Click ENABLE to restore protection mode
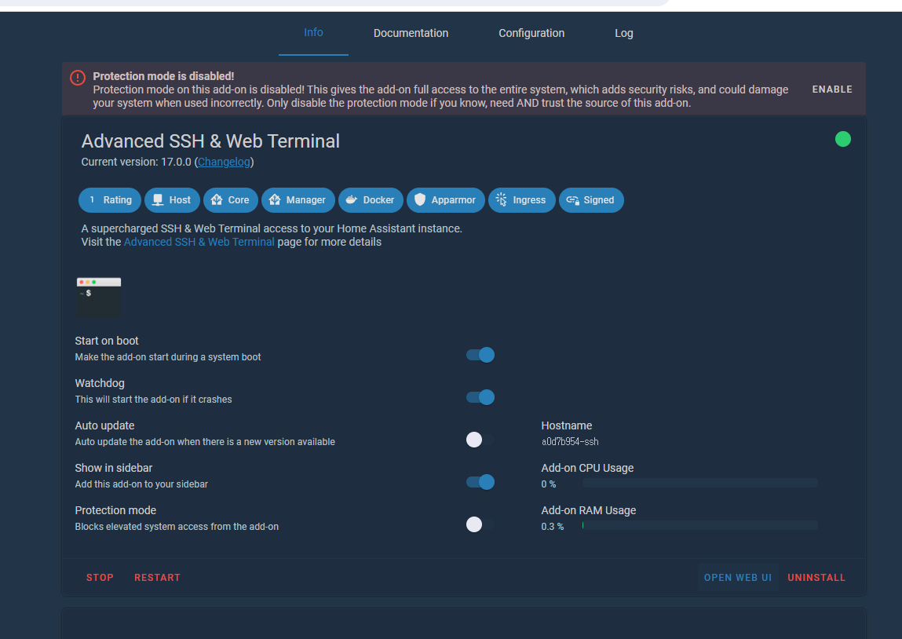Image resolution: width=902 pixels, height=639 pixels. (x=832, y=89)
